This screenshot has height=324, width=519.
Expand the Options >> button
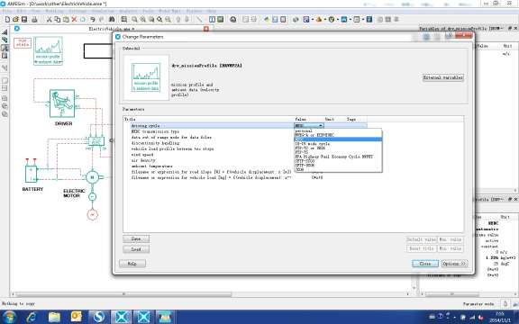tap(454, 264)
